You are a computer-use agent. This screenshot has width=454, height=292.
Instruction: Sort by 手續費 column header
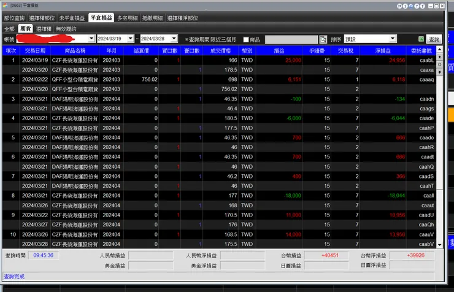(317, 51)
